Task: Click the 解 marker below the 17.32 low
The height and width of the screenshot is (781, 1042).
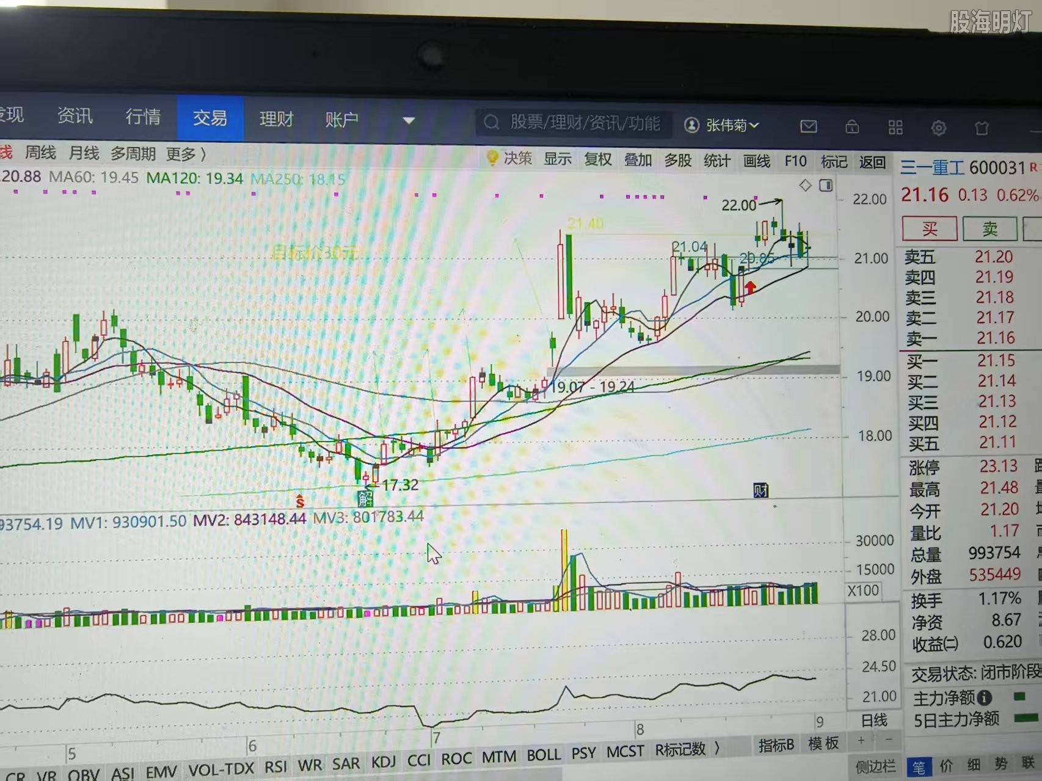Action: coord(365,498)
